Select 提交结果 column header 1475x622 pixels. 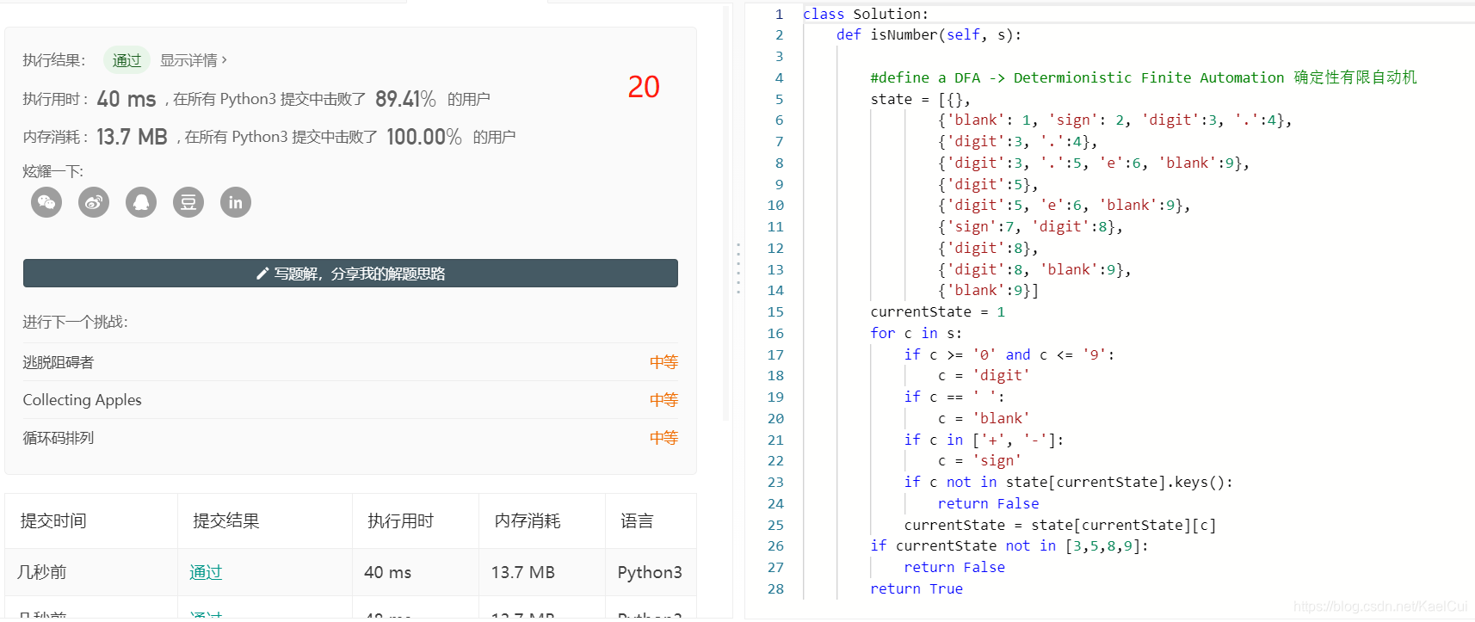pyautogui.click(x=226, y=520)
